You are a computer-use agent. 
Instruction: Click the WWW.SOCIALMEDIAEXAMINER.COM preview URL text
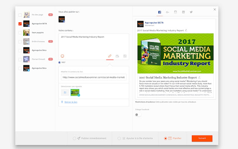pyautogui.click(x=175, y=95)
